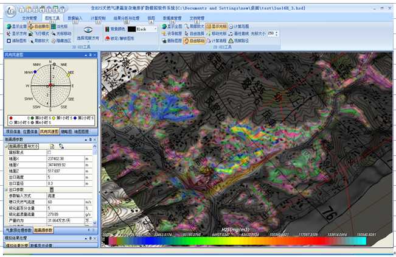
Task: Select the 自由操作 free operation tool
Action: [37, 27]
